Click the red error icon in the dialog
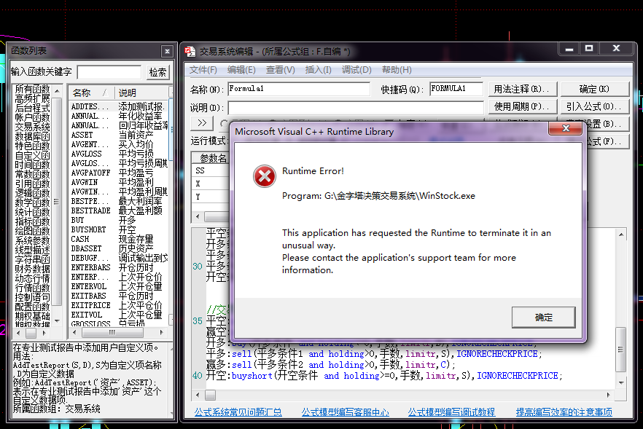Viewport: 643px width, 429px height. click(x=264, y=177)
